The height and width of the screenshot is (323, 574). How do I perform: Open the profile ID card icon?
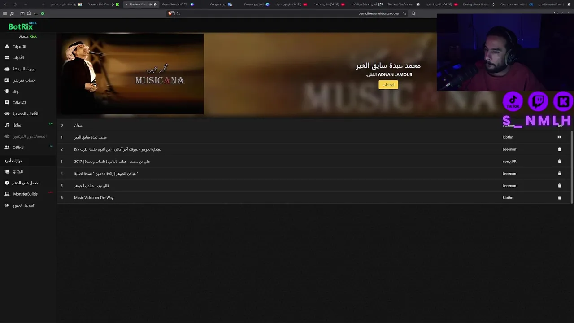point(7,80)
